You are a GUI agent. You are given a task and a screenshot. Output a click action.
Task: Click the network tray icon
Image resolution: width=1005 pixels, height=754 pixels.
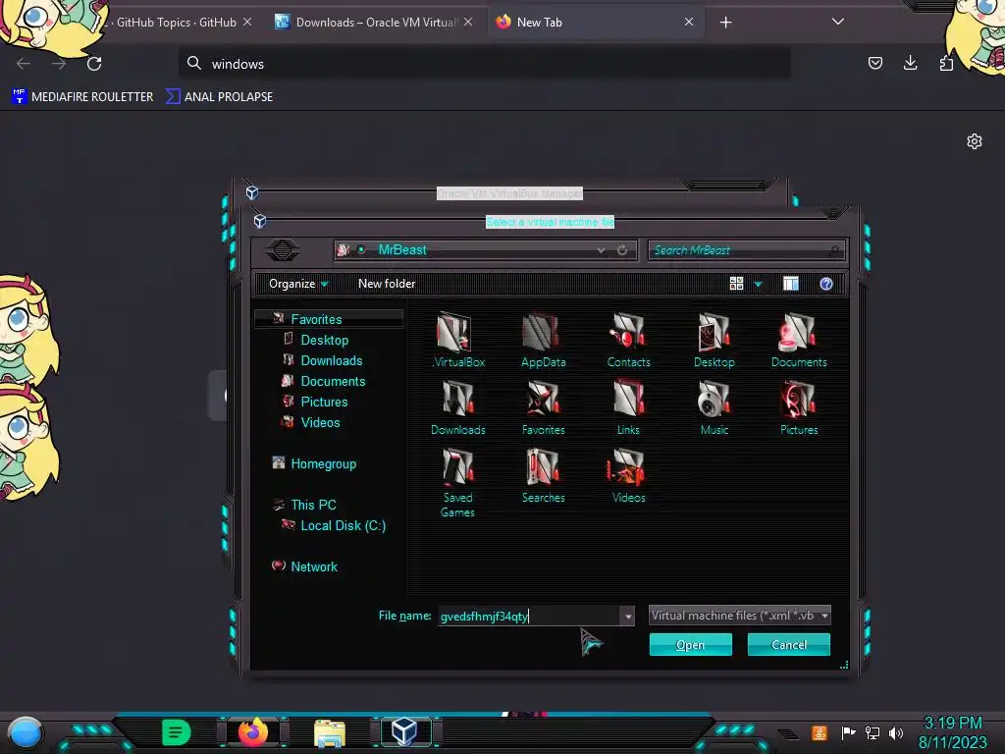click(873, 732)
